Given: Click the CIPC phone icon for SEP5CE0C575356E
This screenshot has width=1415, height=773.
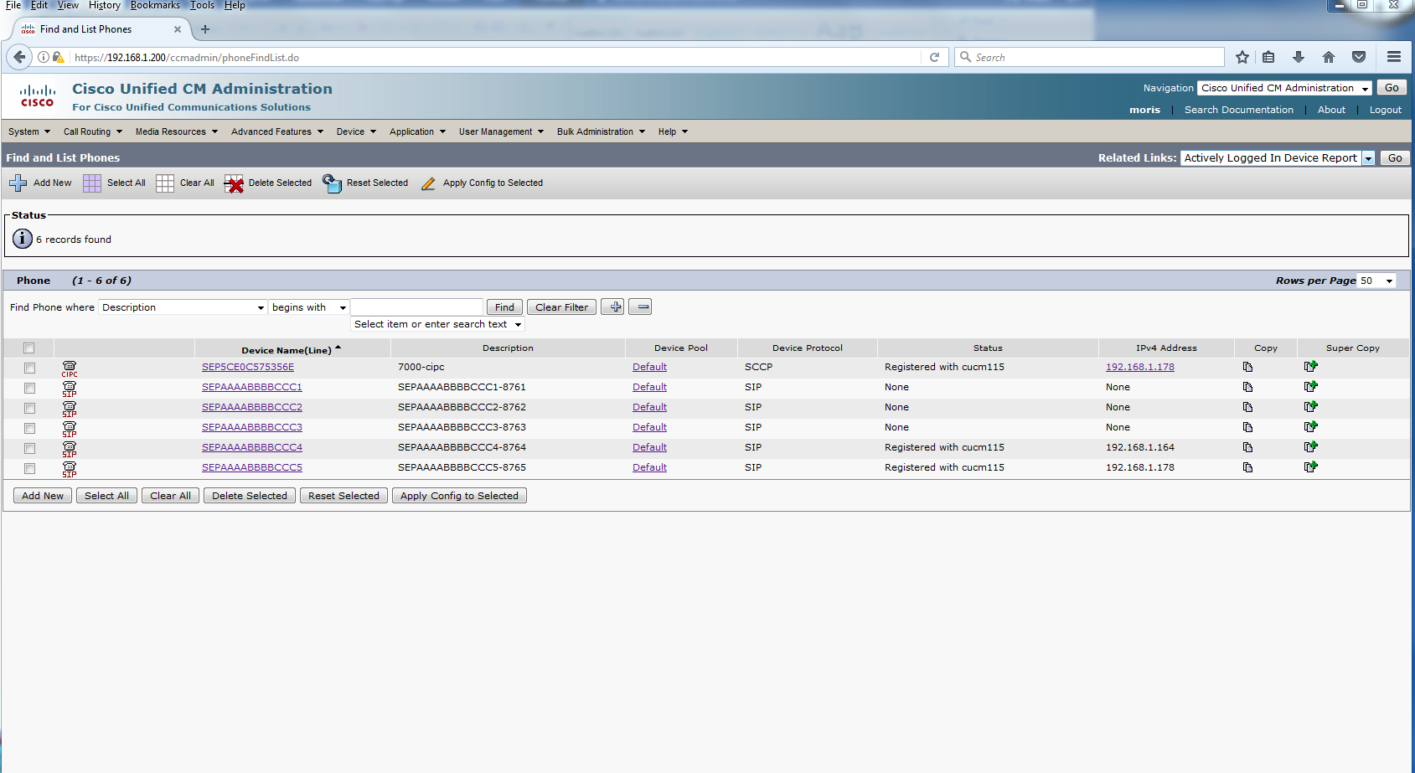Looking at the screenshot, I should pyautogui.click(x=70, y=368).
